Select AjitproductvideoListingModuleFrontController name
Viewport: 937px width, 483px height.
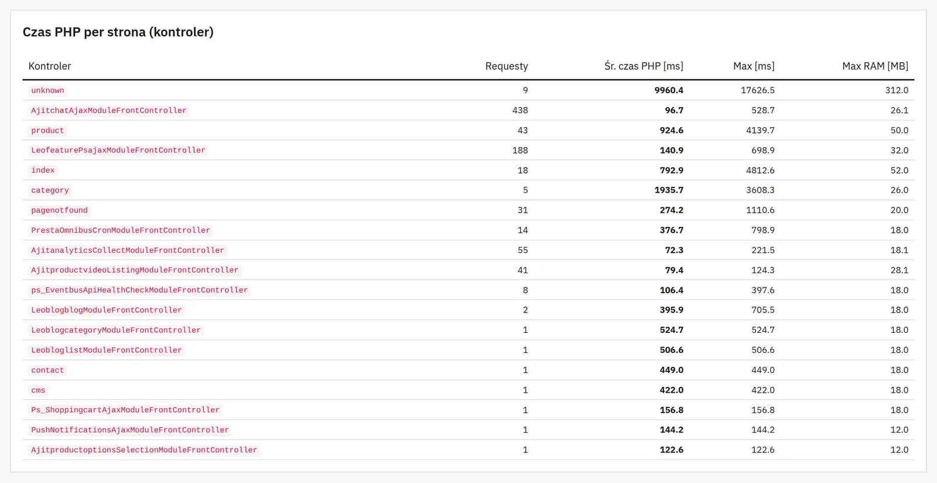135,270
